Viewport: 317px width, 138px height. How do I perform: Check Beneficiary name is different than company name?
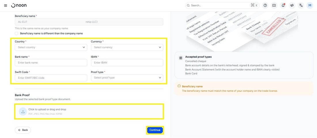(16, 33)
